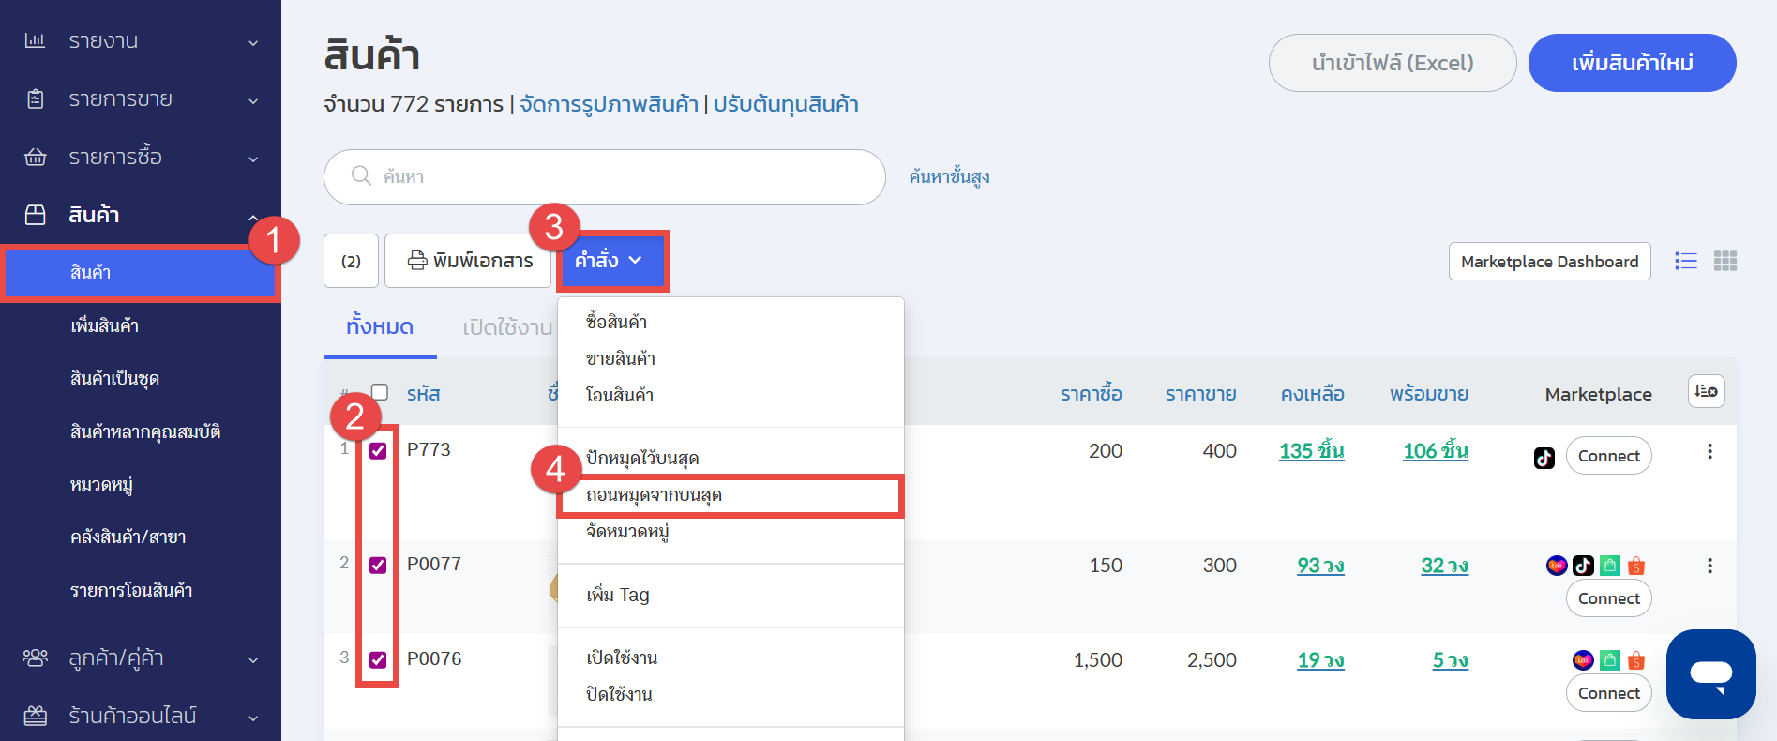This screenshot has width=1777, height=741.
Task: Switch to list view icon
Action: (1685, 262)
